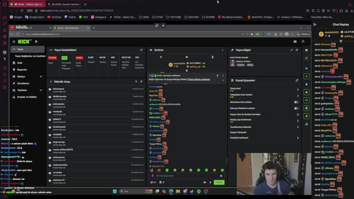Screen dimensions: 354x199
Task: Pop out the Yayın bilgisi panel
Action: click(297, 50)
